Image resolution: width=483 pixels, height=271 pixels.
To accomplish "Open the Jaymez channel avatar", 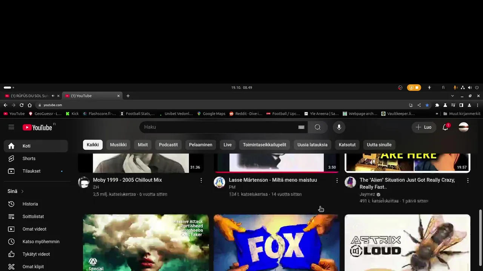I will click(x=350, y=182).
